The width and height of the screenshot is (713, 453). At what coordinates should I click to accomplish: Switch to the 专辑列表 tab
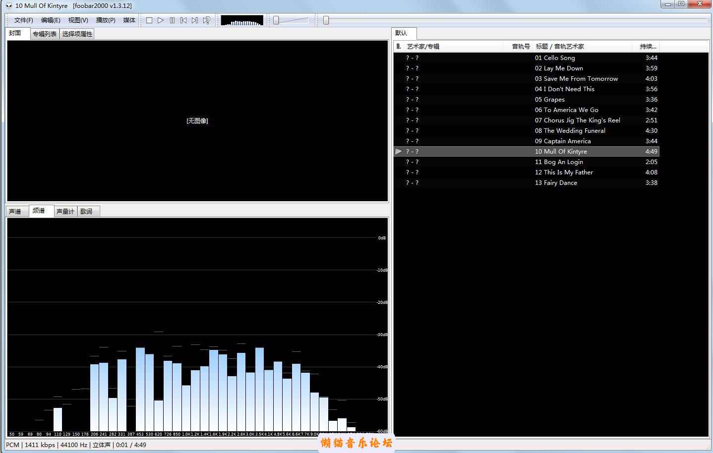point(45,34)
